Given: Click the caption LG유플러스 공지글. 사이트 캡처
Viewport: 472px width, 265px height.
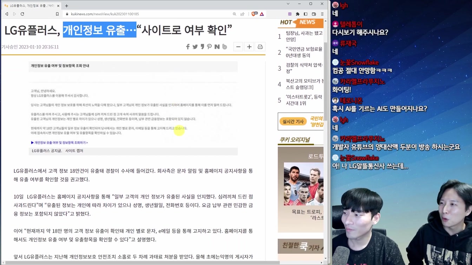Looking at the screenshot, I should tap(58, 151).
